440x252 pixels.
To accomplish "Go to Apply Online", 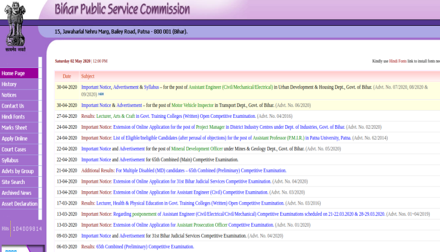I will (19, 139).
